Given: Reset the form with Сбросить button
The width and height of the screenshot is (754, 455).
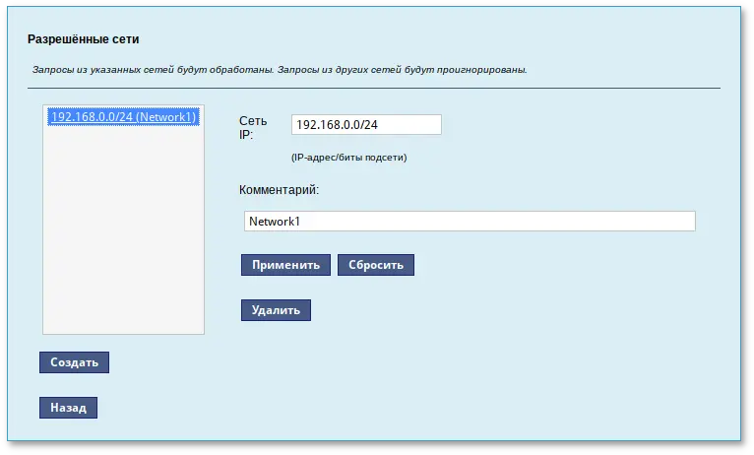Looking at the screenshot, I should (x=376, y=265).
